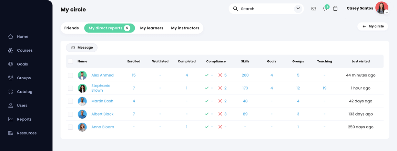Expand the search dropdown chevron
This screenshot has height=151, width=397.
(298, 9)
